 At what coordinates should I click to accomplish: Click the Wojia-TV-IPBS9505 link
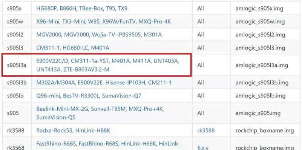click(x=114, y=35)
